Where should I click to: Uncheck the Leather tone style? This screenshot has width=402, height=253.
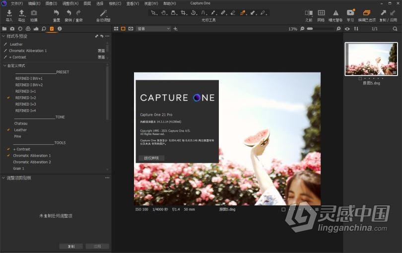(x=8, y=129)
